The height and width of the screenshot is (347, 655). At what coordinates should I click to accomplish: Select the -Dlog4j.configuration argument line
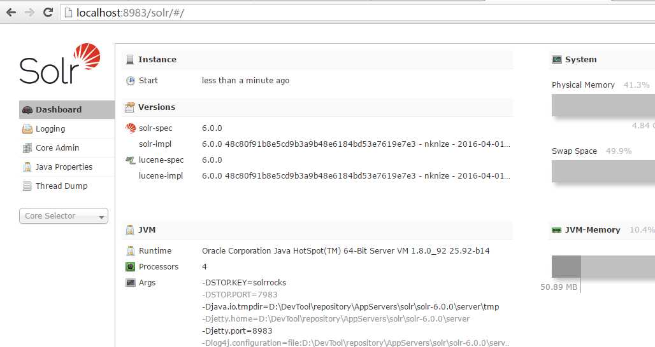tap(356, 343)
